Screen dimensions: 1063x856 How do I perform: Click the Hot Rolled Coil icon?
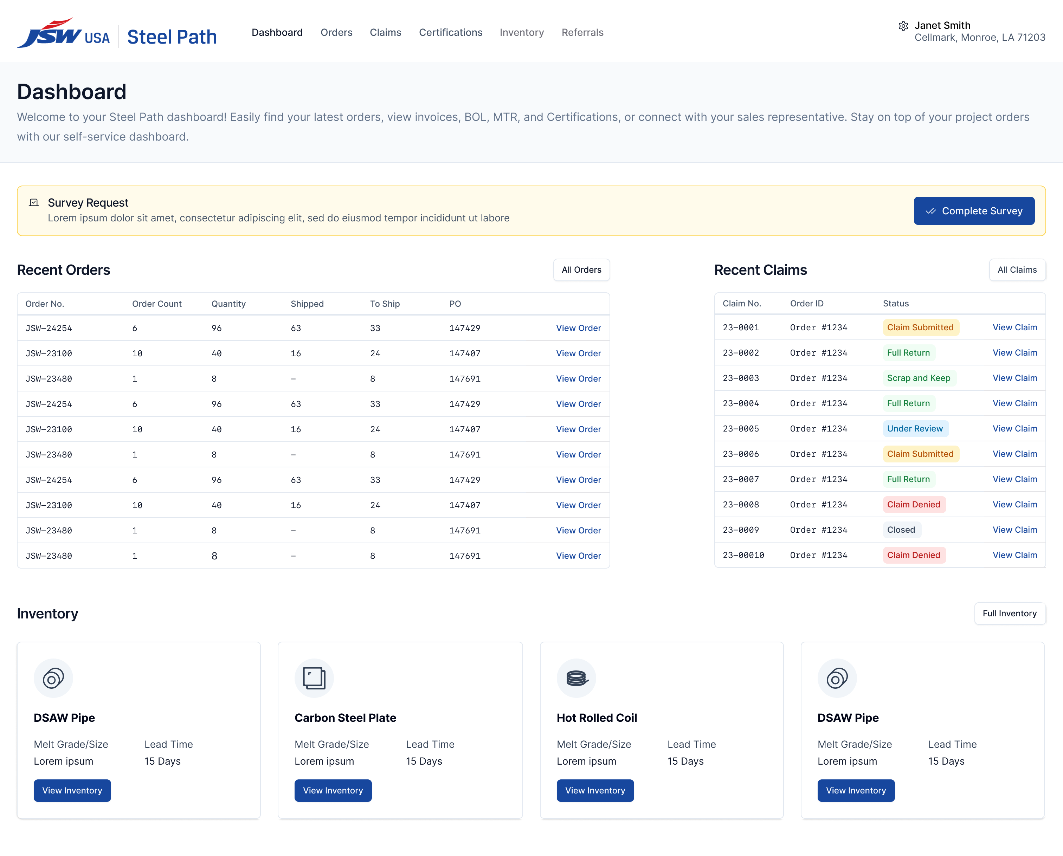576,678
